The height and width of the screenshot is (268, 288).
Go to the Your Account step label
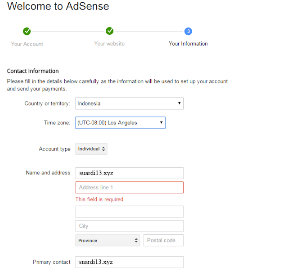click(27, 44)
